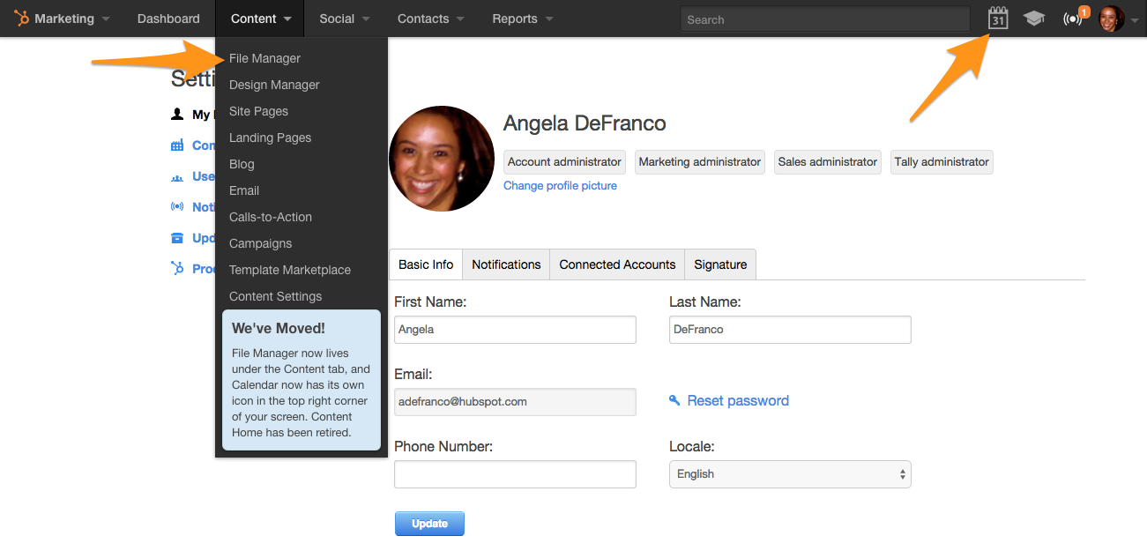Click the Last Name input field
1147x551 pixels.
(x=790, y=330)
